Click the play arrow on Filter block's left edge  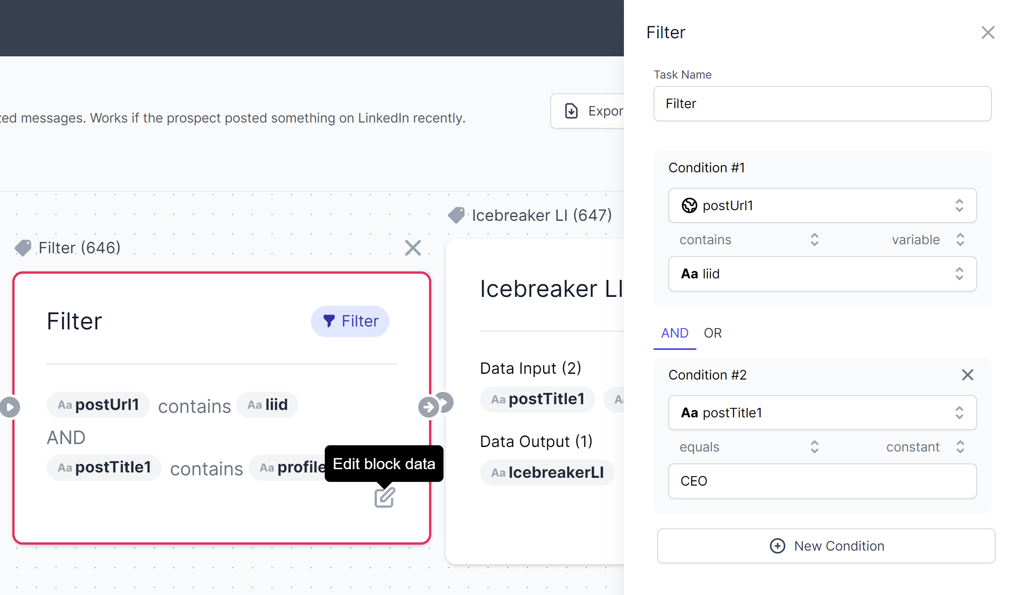click(10, 407)
